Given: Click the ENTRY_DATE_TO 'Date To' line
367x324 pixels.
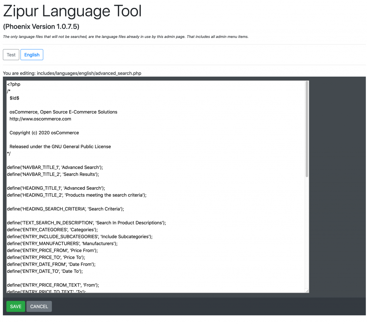Looking at the screenshot, I should tap(45, 271).
